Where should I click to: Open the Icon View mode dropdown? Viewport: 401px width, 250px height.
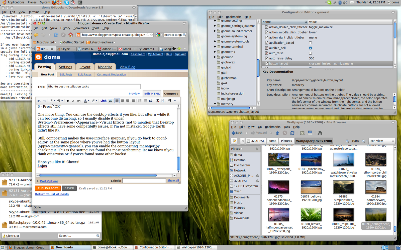point(382,141)
